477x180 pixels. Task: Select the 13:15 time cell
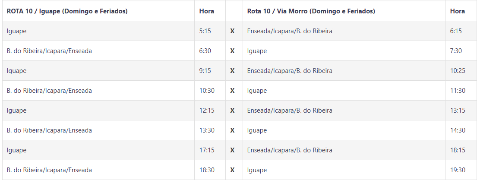pos(458,111)
